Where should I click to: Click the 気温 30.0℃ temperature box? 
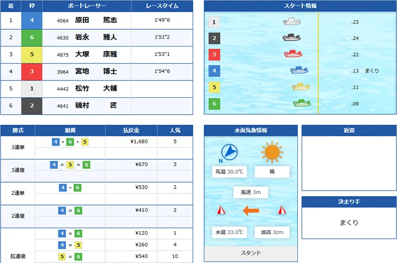229,172
